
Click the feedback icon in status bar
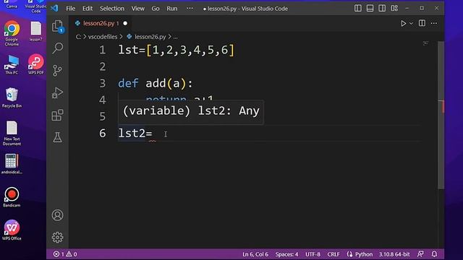point(420,254)
